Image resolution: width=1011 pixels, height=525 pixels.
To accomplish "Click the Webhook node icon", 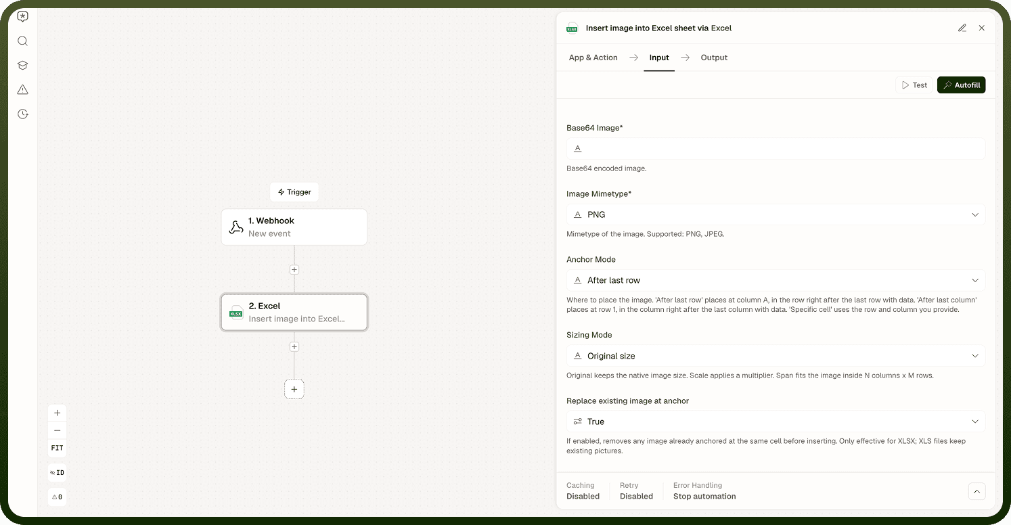I will tap(235, 227).
